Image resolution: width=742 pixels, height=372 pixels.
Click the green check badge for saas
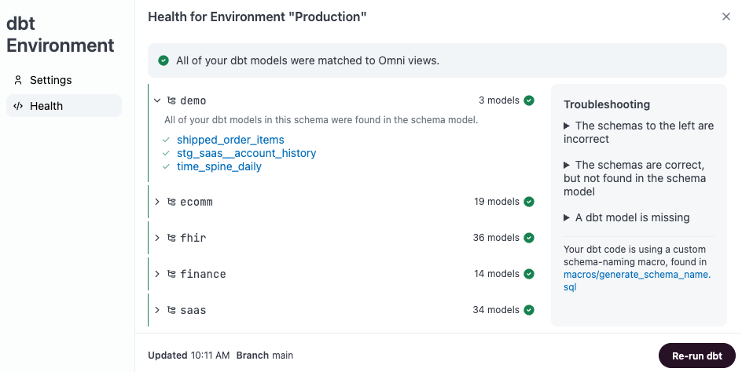coord(529,310)
